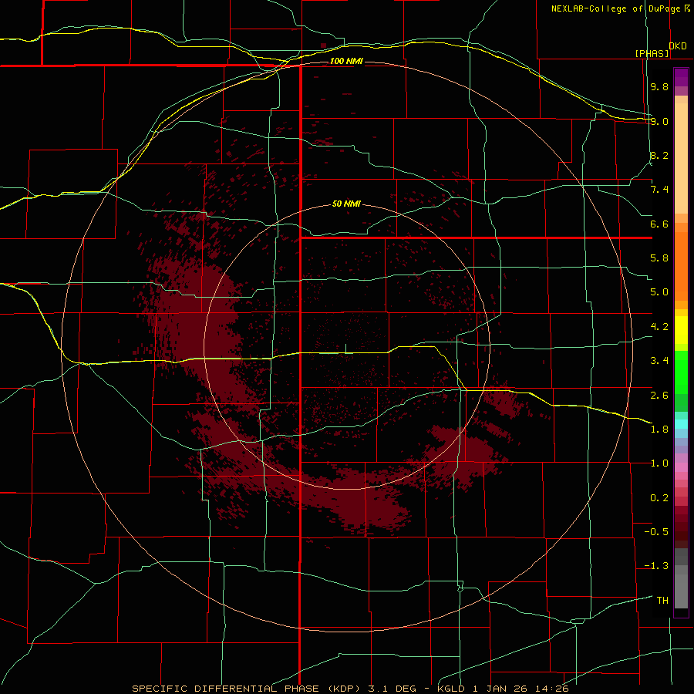
Task: Click the -0.5 value on the color scale
Action: 656,532
